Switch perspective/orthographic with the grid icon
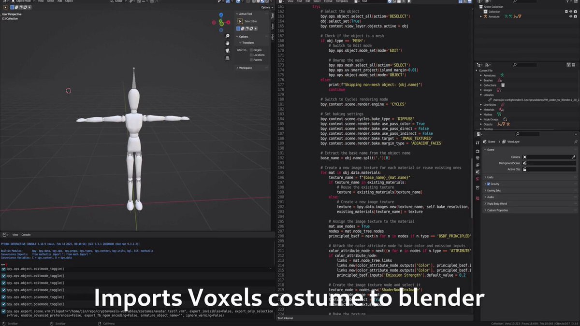This screenshot has height=326, width=580. 227,58
